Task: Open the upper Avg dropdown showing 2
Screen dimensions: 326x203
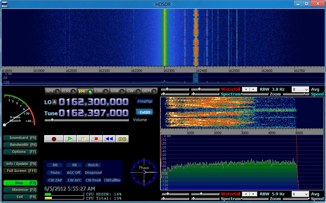Action: click(300, 89)
